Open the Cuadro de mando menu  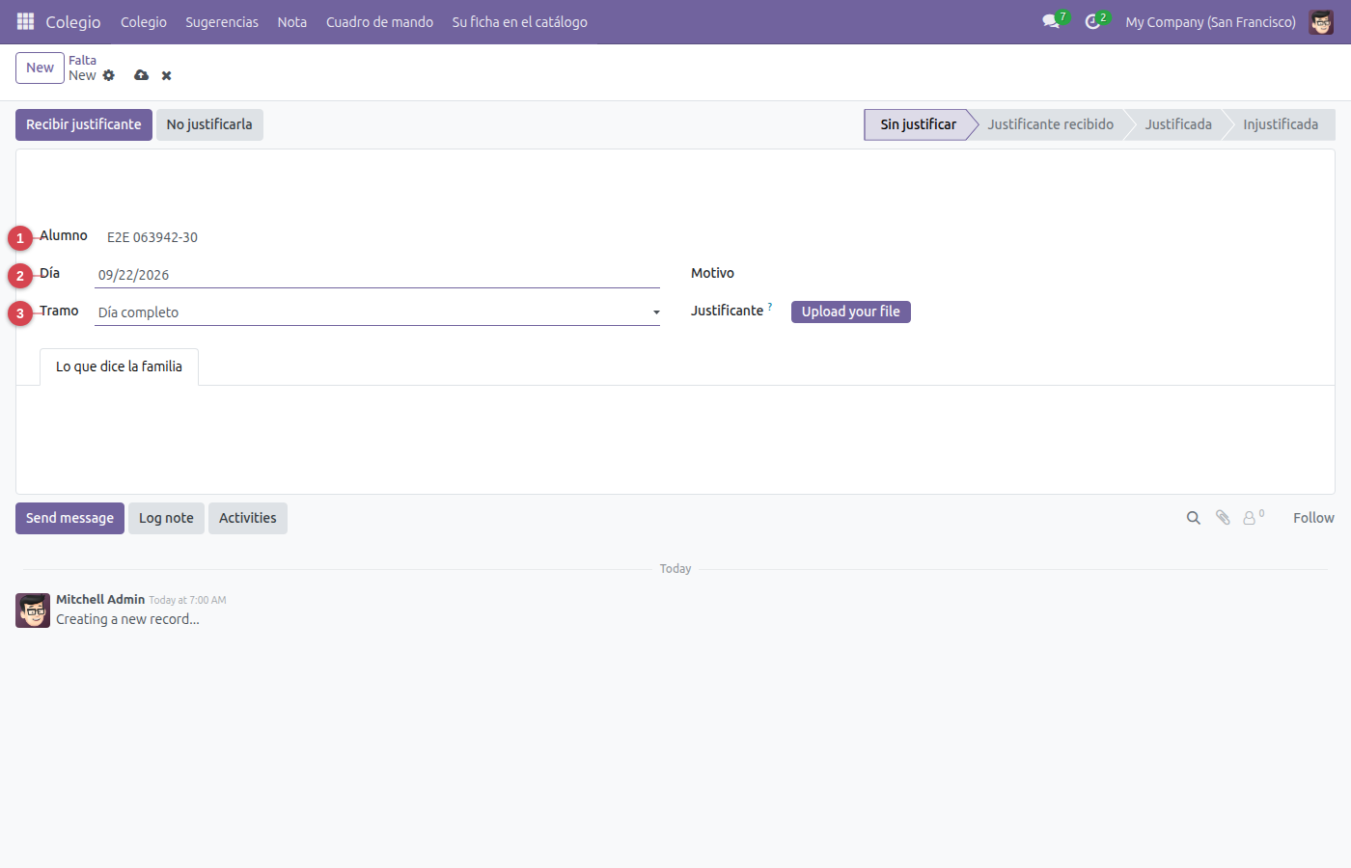pyautogui.click(x=379, y=21)
